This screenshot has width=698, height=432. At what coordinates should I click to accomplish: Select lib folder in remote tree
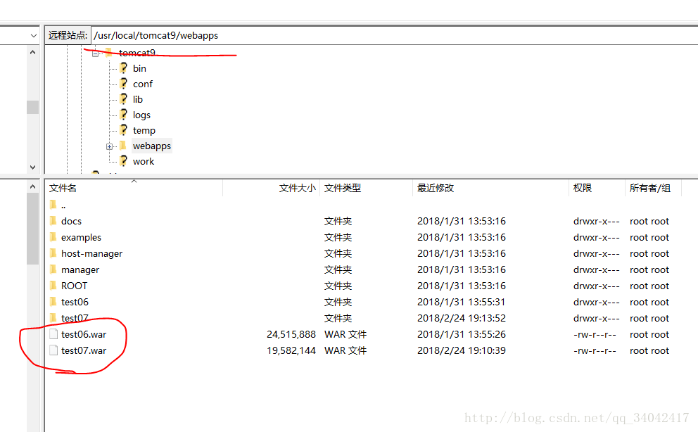coord(137,100)
